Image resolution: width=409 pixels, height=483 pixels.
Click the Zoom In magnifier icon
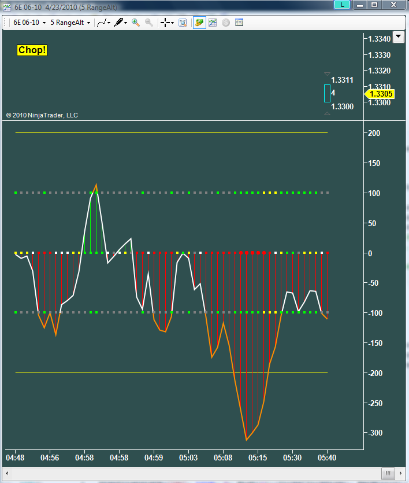coord(136,23)
